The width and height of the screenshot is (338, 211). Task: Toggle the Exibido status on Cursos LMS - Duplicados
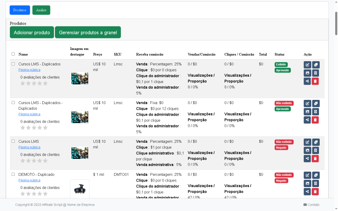281,64
